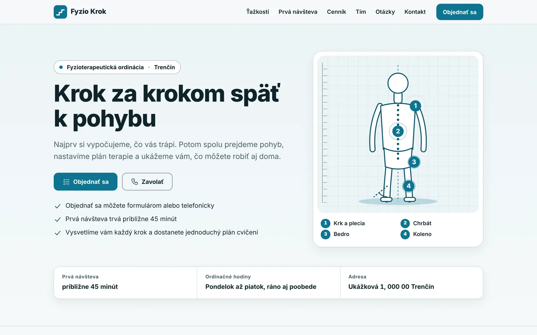Select marker 1 on the neck and shoulder
Image resolution: width=537 pixels, height=335 pixels.
pos(416,106)
